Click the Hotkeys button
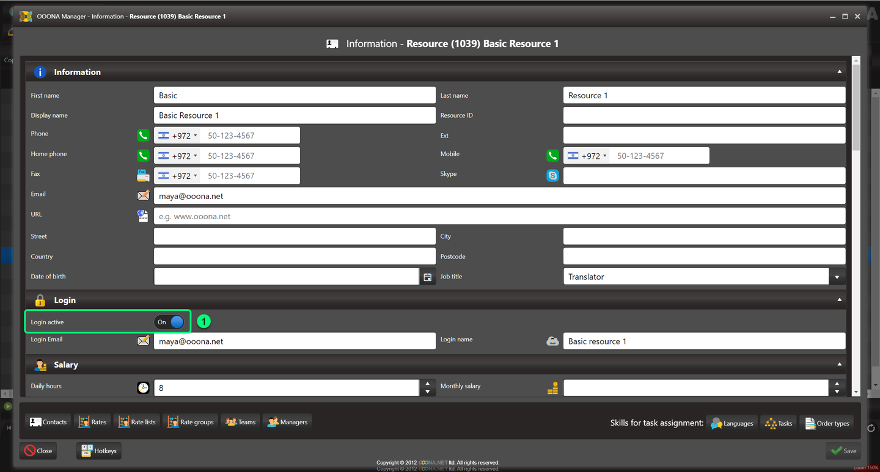 click(x=99, y=451)
